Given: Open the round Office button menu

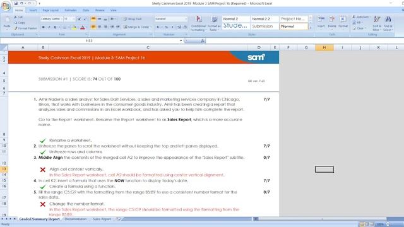Looking at the screenshot, I should point(6,6).
